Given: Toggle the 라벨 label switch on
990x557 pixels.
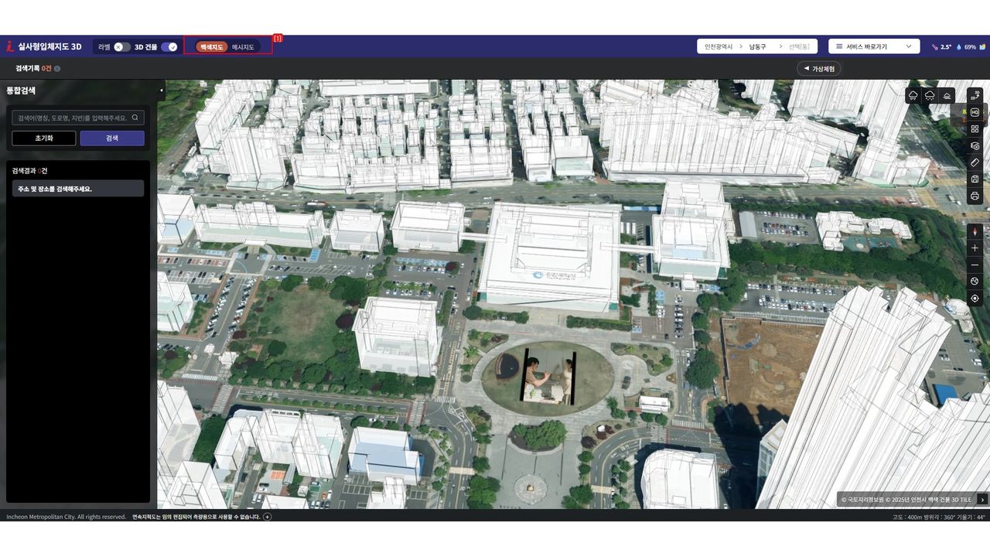Looking at the screenshot, I should click(121, 46).
